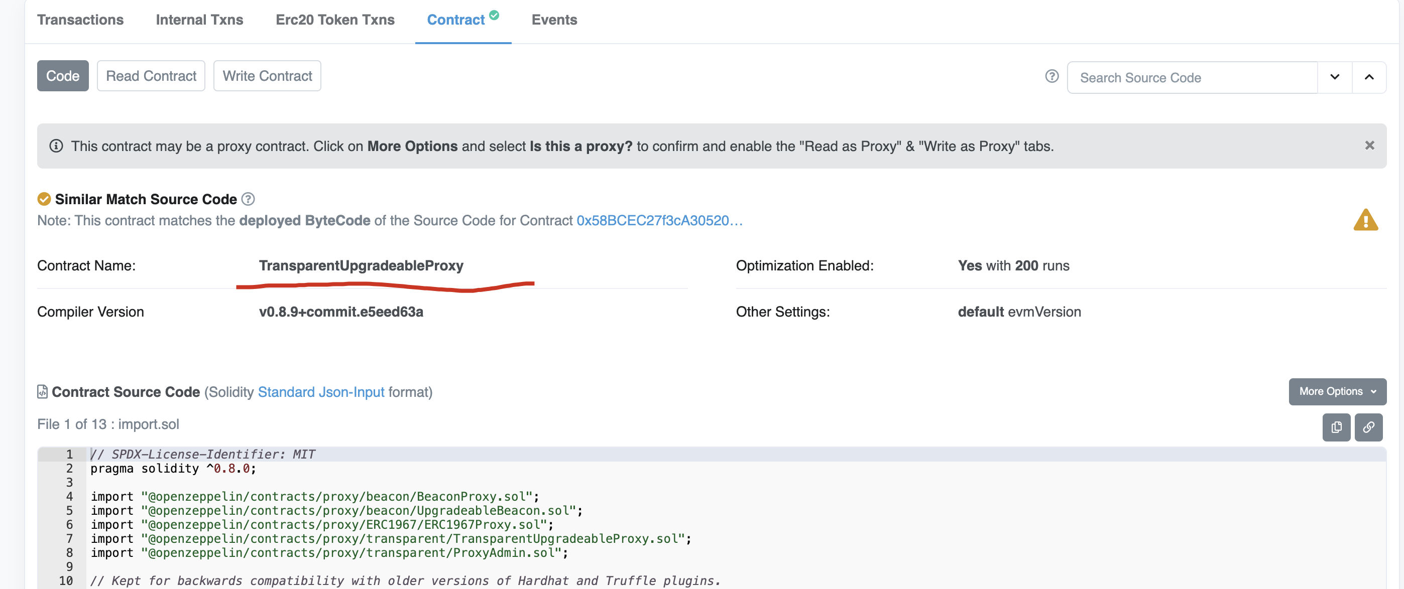1404x589 pixels.
Task: Click the SPDX-License-Identifier code line
Action: (x=203, y=454)
